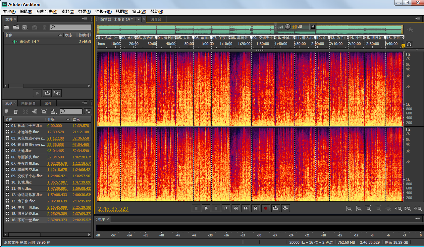Click the 名称 column header in Files panel
This screenshot has width=424, height=247.
(x=9, y=35)
